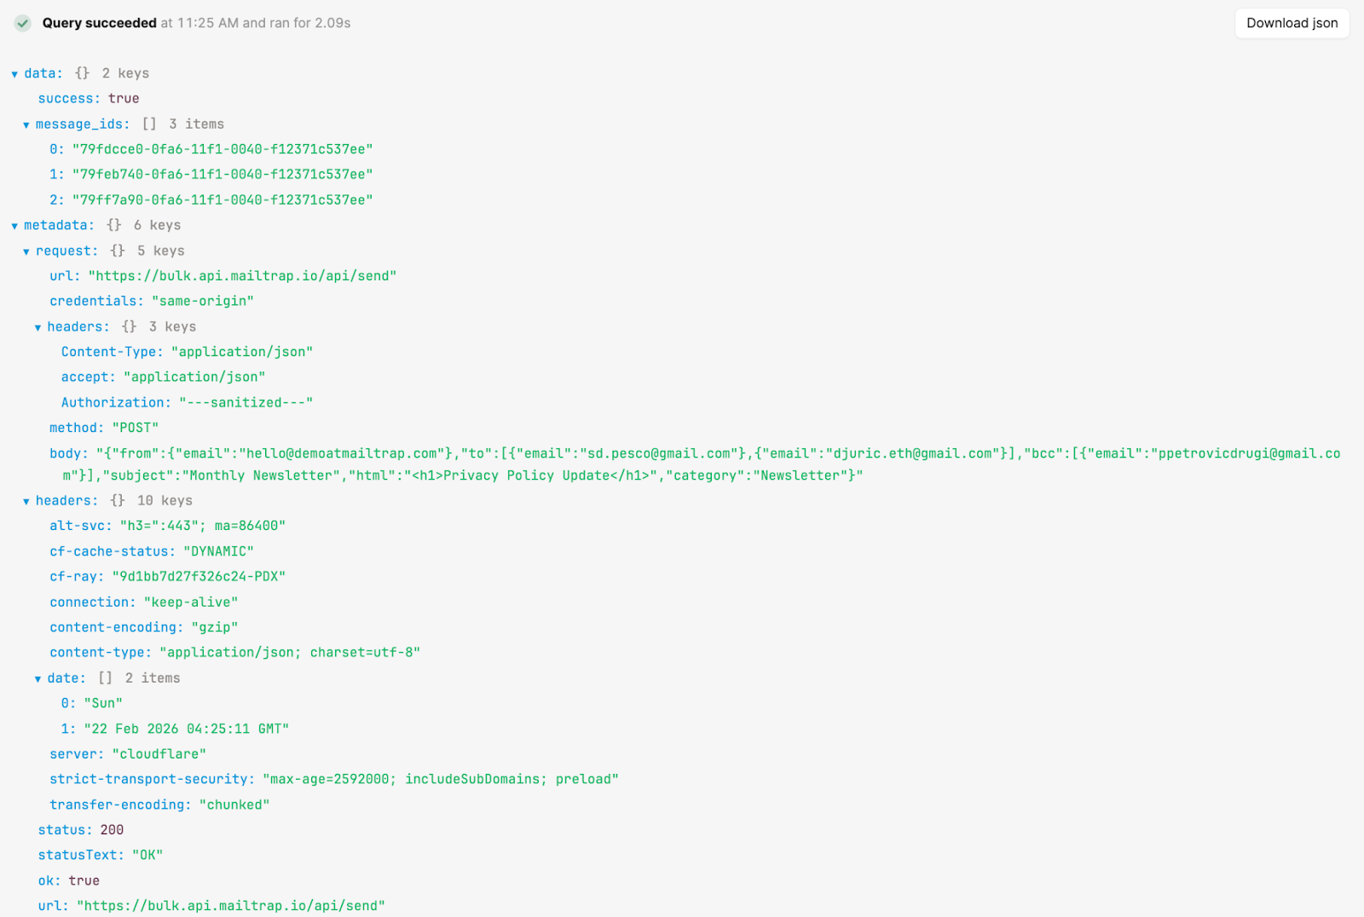This screenshot has width=1364, height=917.
Task: Collapse the request object node
Action: (26, 251)
